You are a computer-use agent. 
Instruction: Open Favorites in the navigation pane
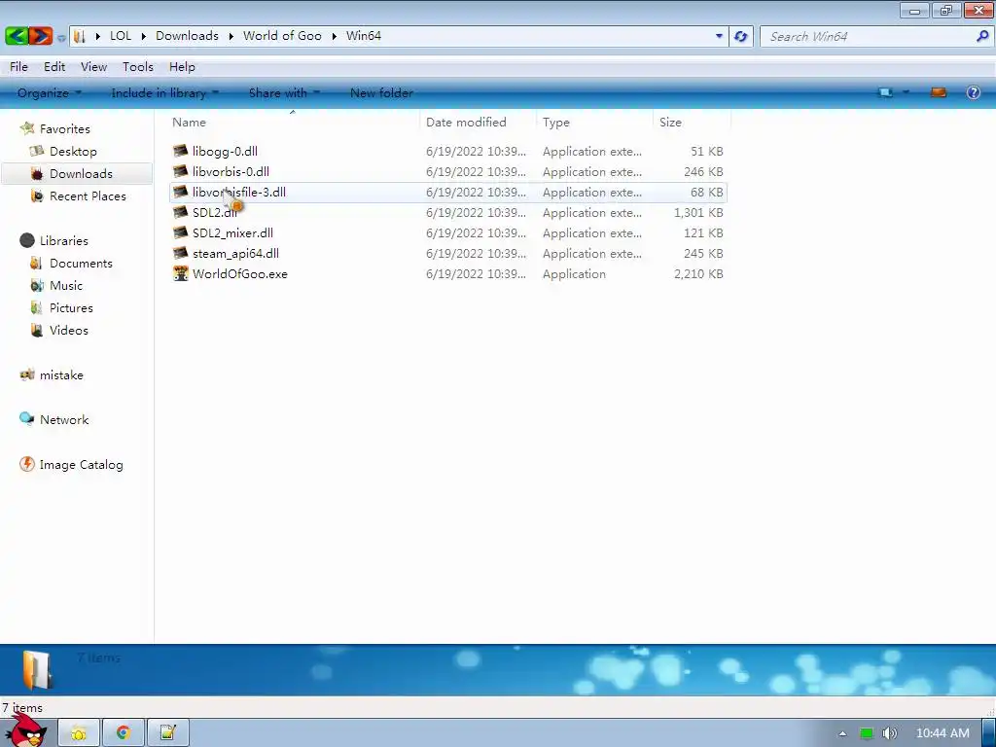click(65, 129)
